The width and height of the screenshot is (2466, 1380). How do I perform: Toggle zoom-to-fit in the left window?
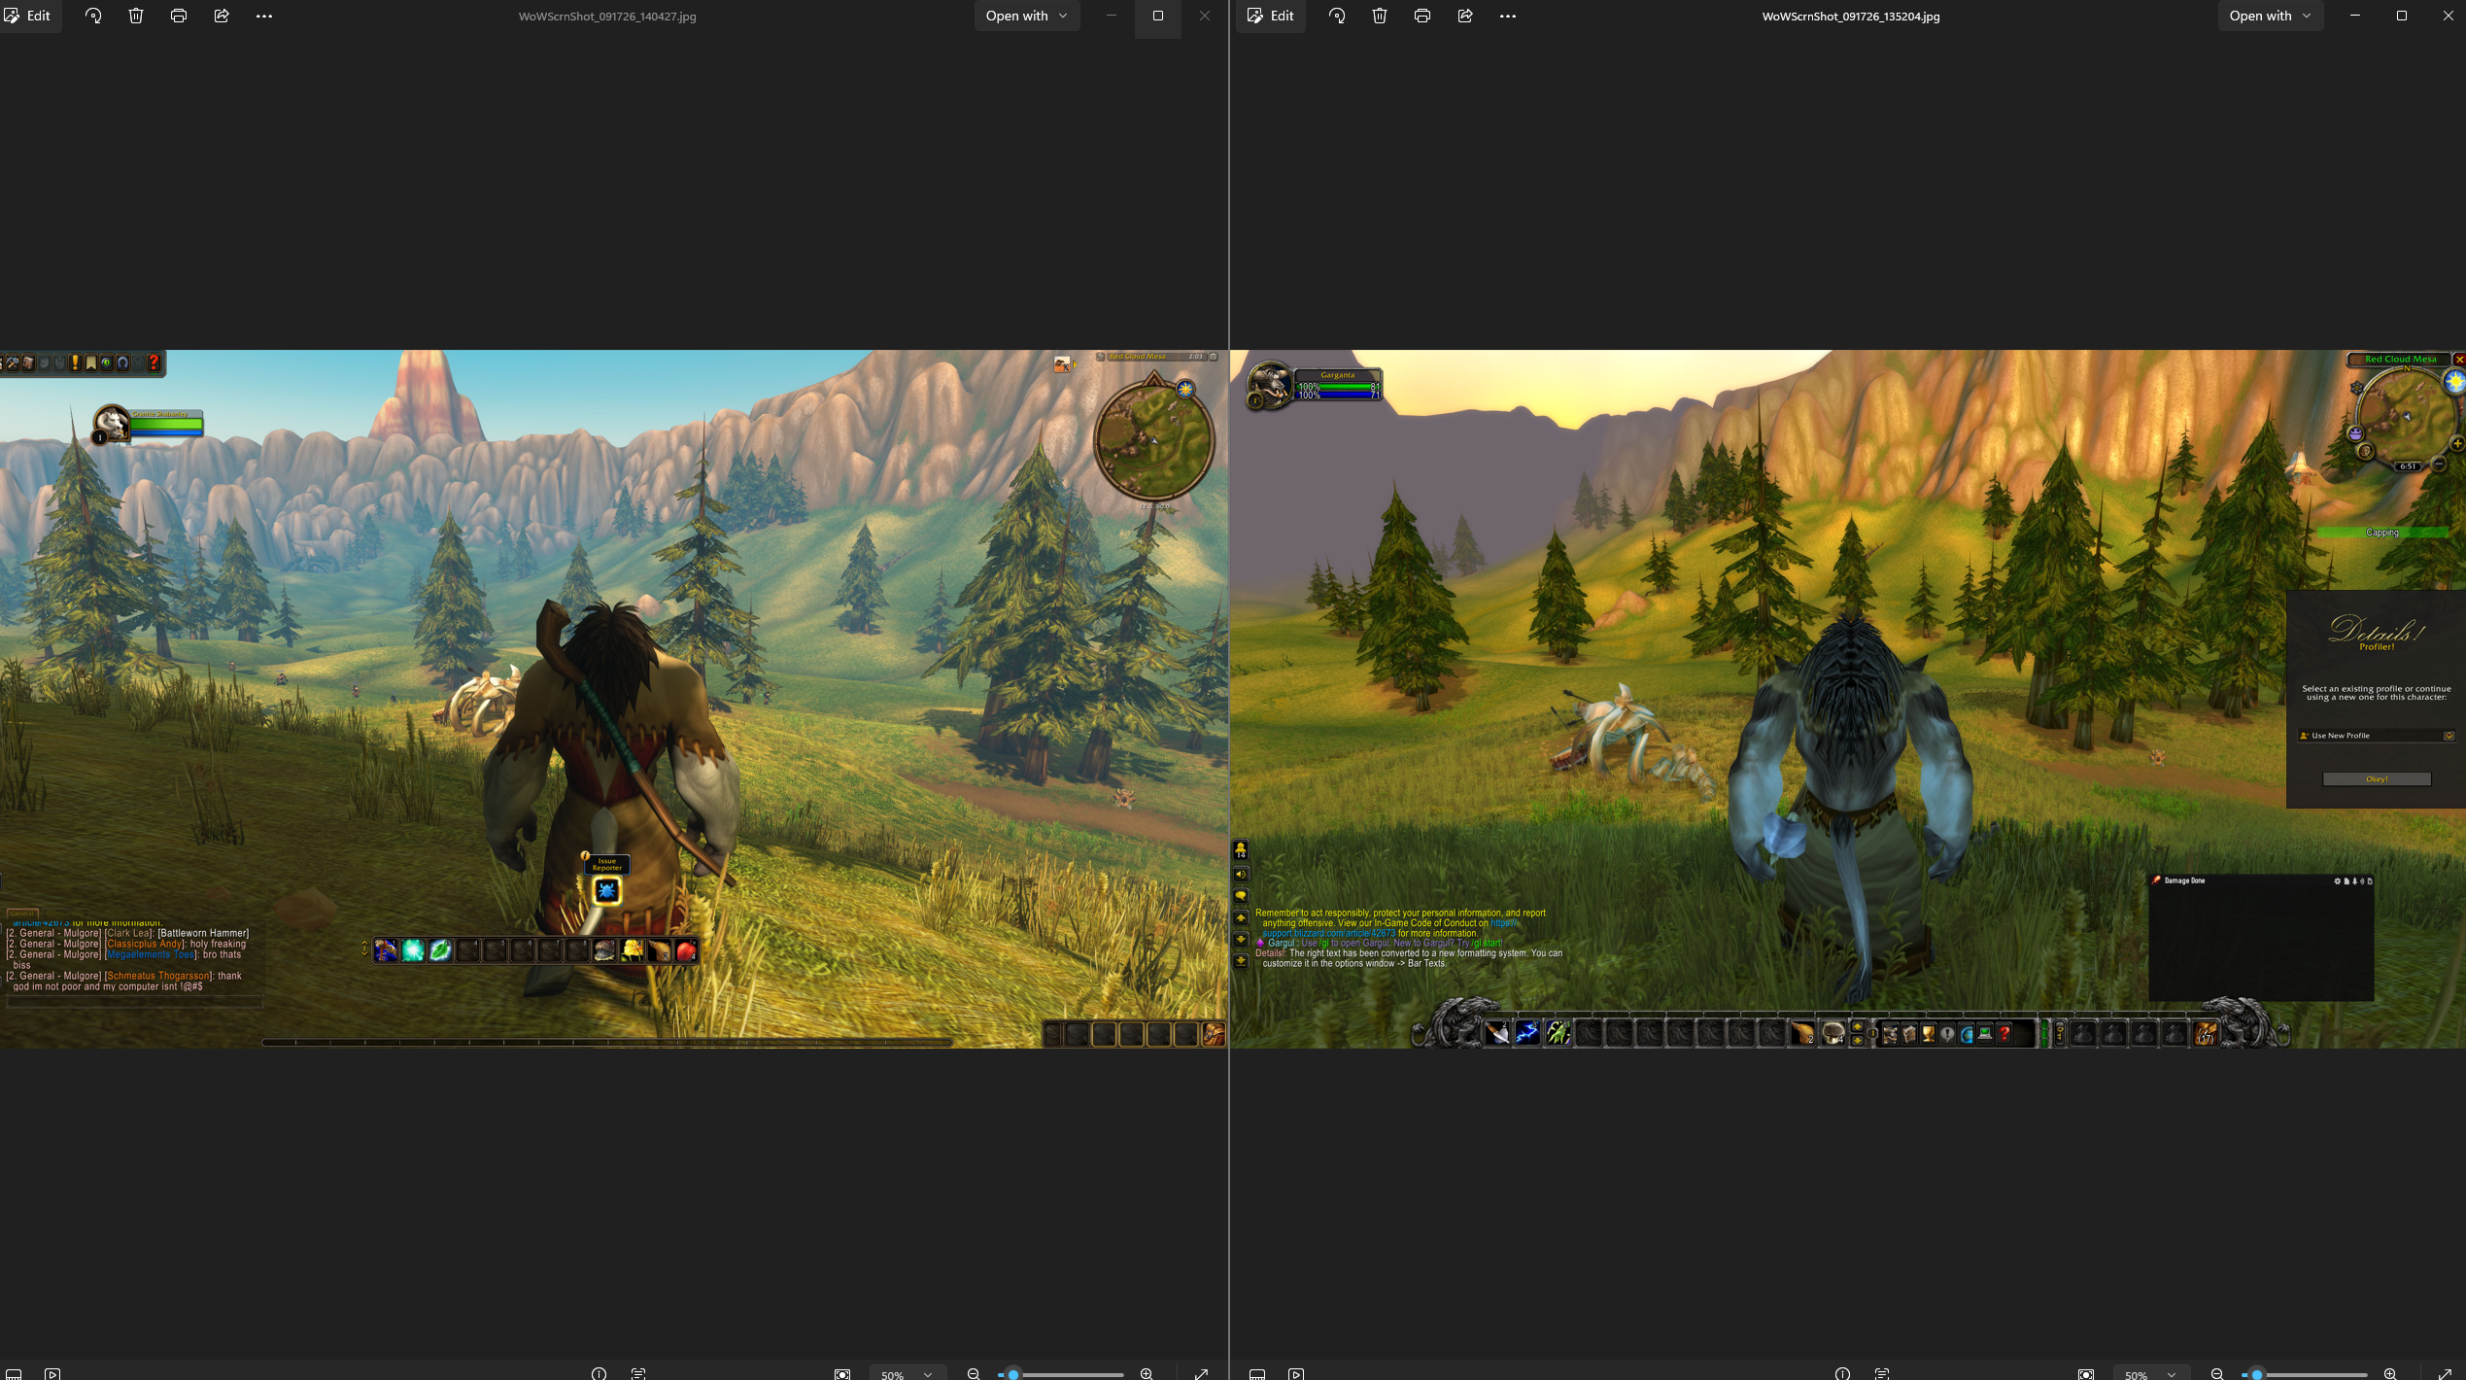pos(842,1373)
